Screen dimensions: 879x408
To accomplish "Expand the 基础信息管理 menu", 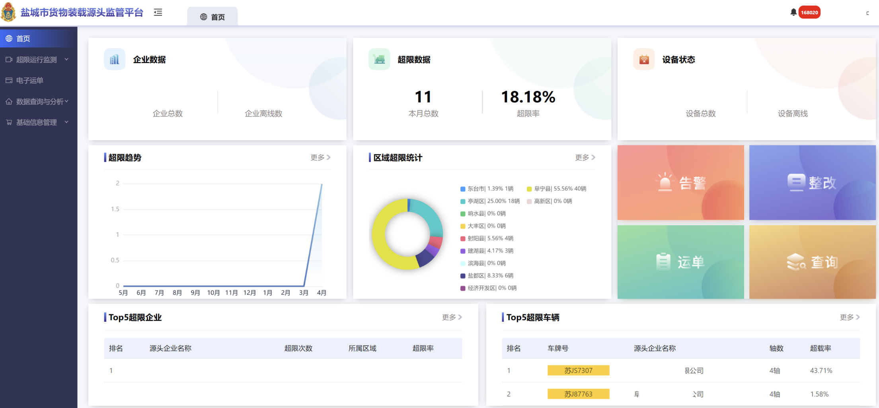I will click(x=37, y=122).
